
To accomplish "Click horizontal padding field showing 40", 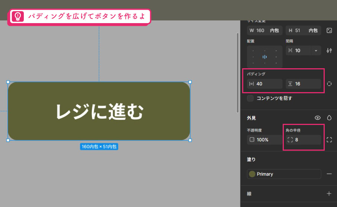I will (264, 84).
